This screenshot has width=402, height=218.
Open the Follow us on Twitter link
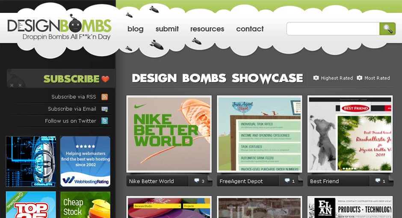point(71,121)
